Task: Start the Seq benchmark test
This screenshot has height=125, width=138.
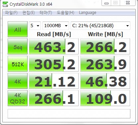Action: (x=18, y=46)
